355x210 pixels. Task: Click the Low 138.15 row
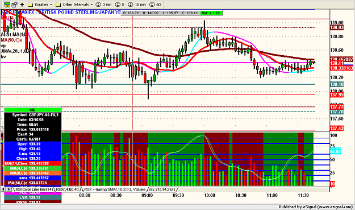tap(32, 154)
